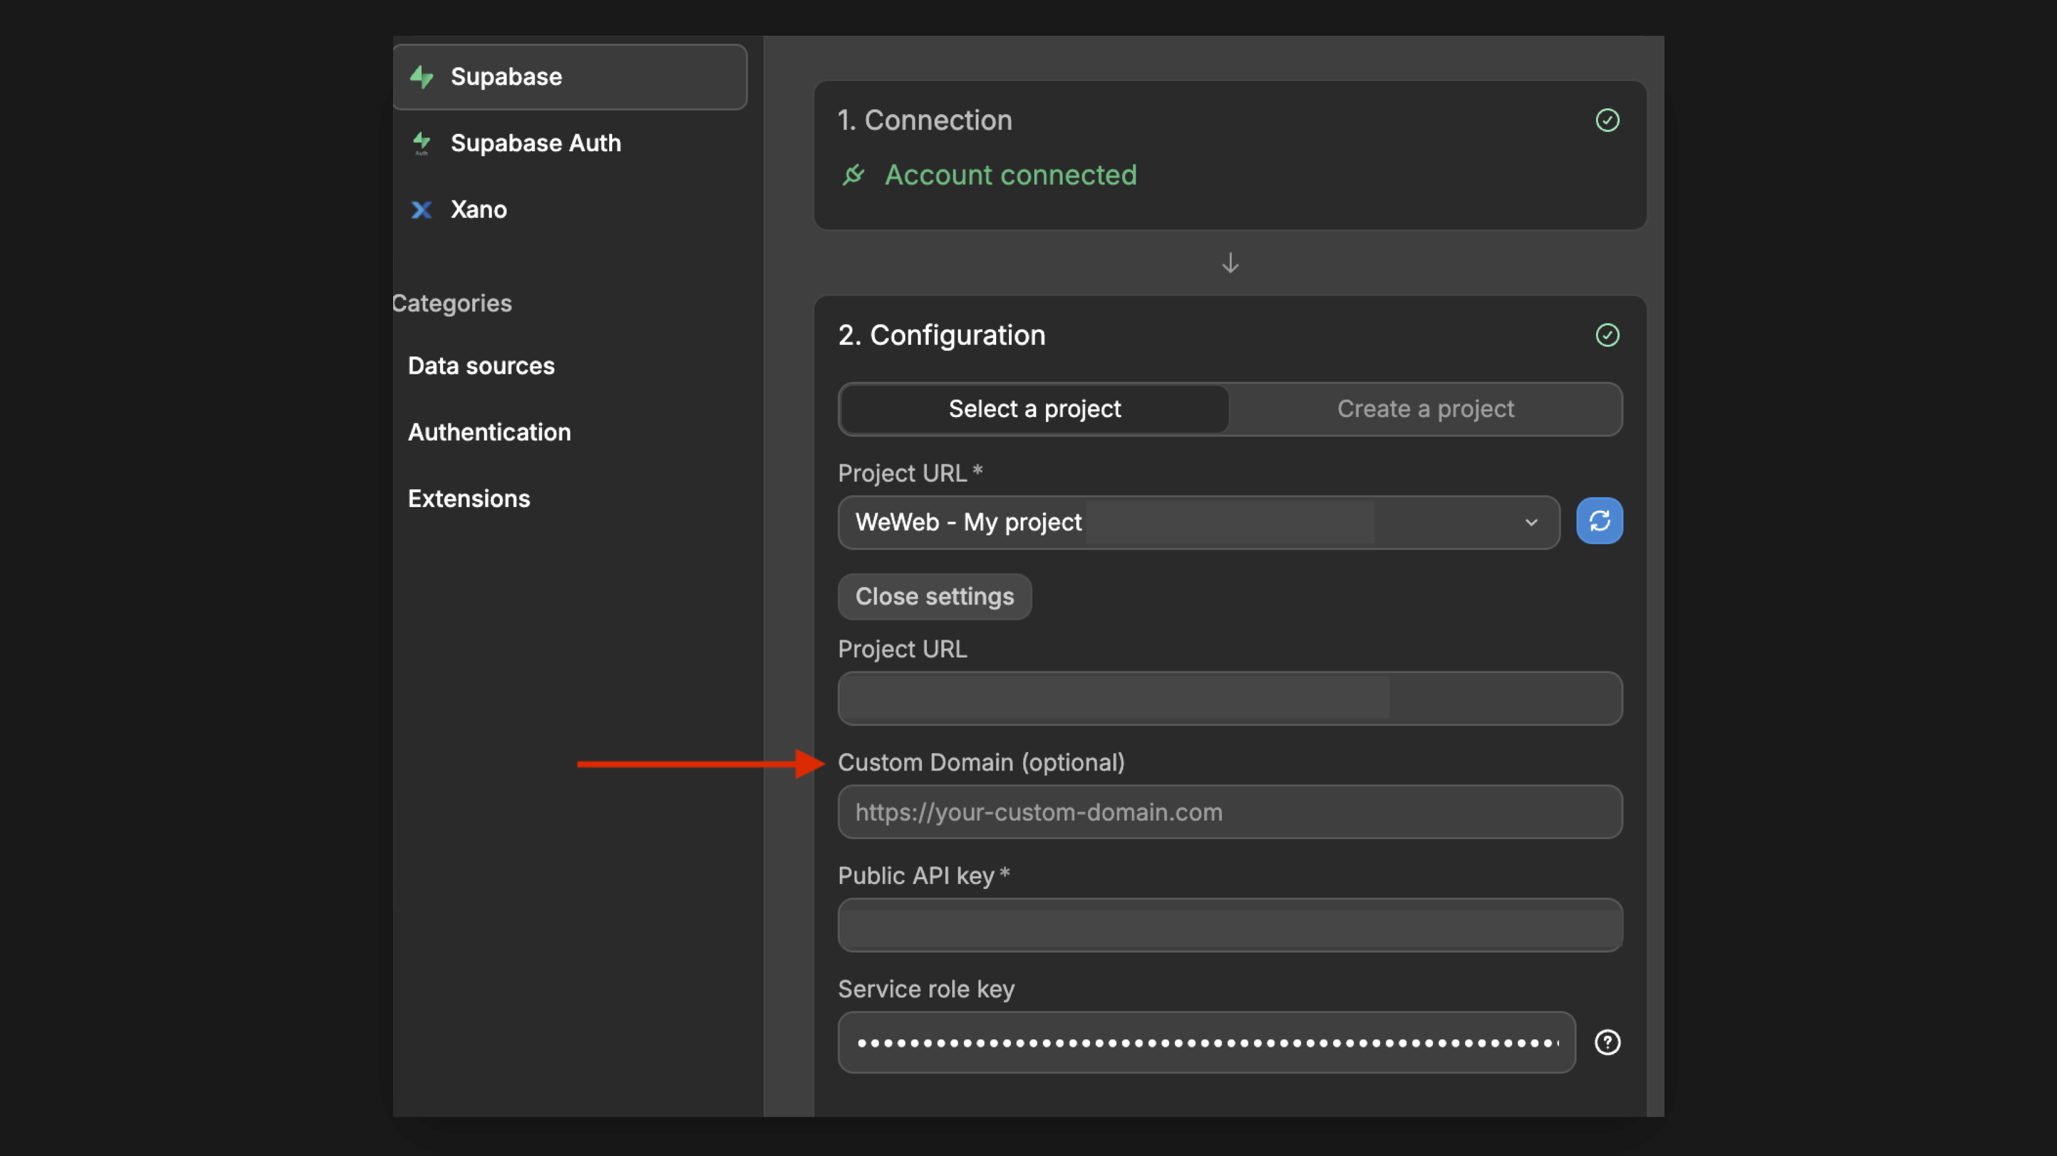Click the plug icon beside Account connected
This screenshot has height=1156, width=2057.
pos(854,175)
